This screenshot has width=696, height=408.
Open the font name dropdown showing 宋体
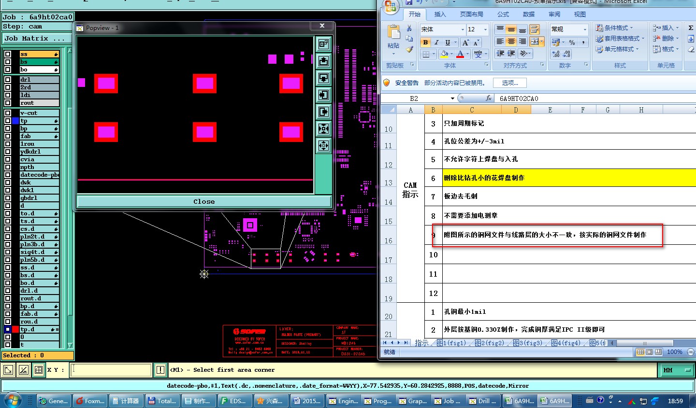(x=463, y=29)
